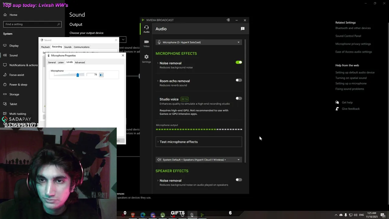Screen dimensions: 389x219
Task: Select Recording tab in Sound dialog
Action: pyautogui.click(x=57, y=47)
